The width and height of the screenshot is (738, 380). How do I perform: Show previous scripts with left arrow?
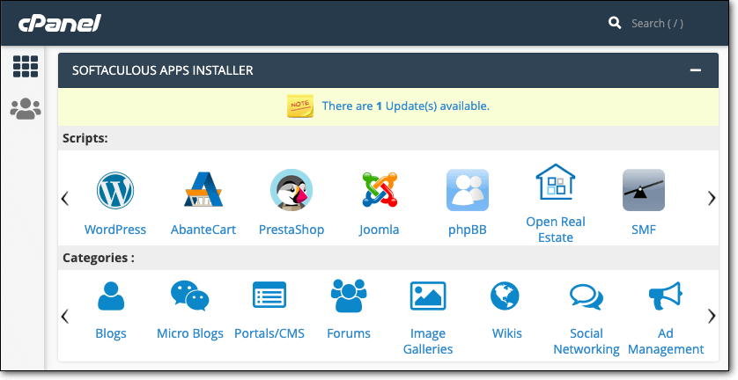65,199
